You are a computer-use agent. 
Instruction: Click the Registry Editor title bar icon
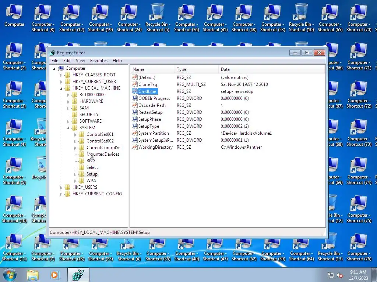[x=52, y=53]
